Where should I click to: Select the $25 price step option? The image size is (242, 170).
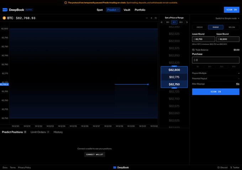coord(174,22)
